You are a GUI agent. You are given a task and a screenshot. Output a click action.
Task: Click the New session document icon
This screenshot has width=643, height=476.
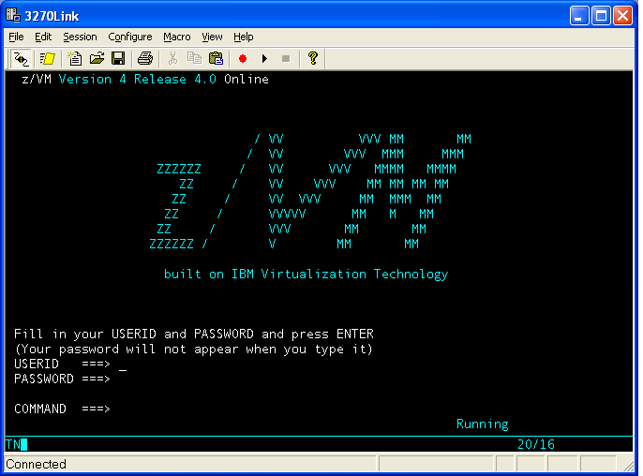click(74, 59)
